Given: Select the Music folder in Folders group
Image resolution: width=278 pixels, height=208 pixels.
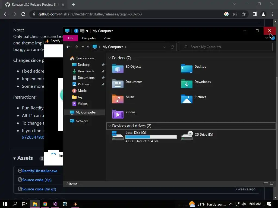Looking at the screenshot, I should pyautogui.click(x=123, y=99).
